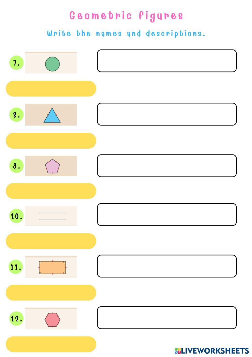Viewport: 252px width, 357px height.
Task: Select the description box for item 10
Action: [x=167, y=214]
